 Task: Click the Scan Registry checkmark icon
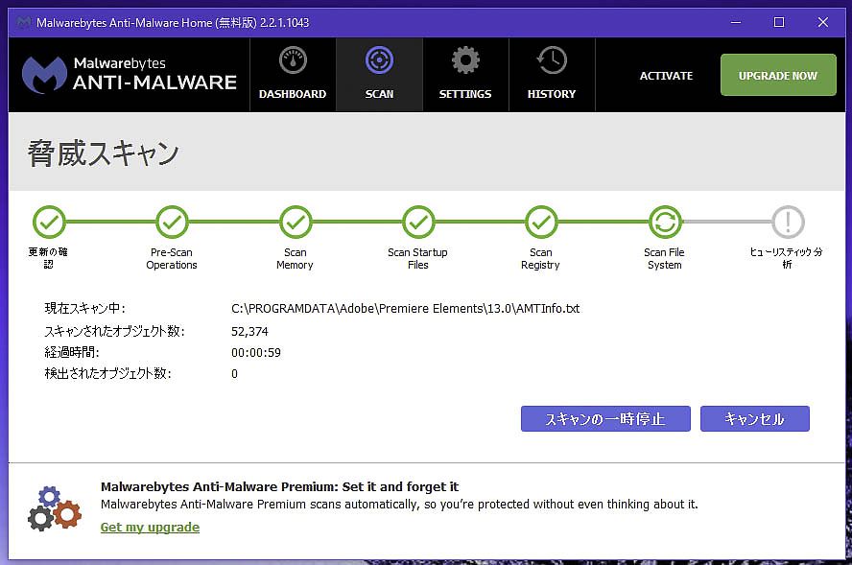coord(541,222)
